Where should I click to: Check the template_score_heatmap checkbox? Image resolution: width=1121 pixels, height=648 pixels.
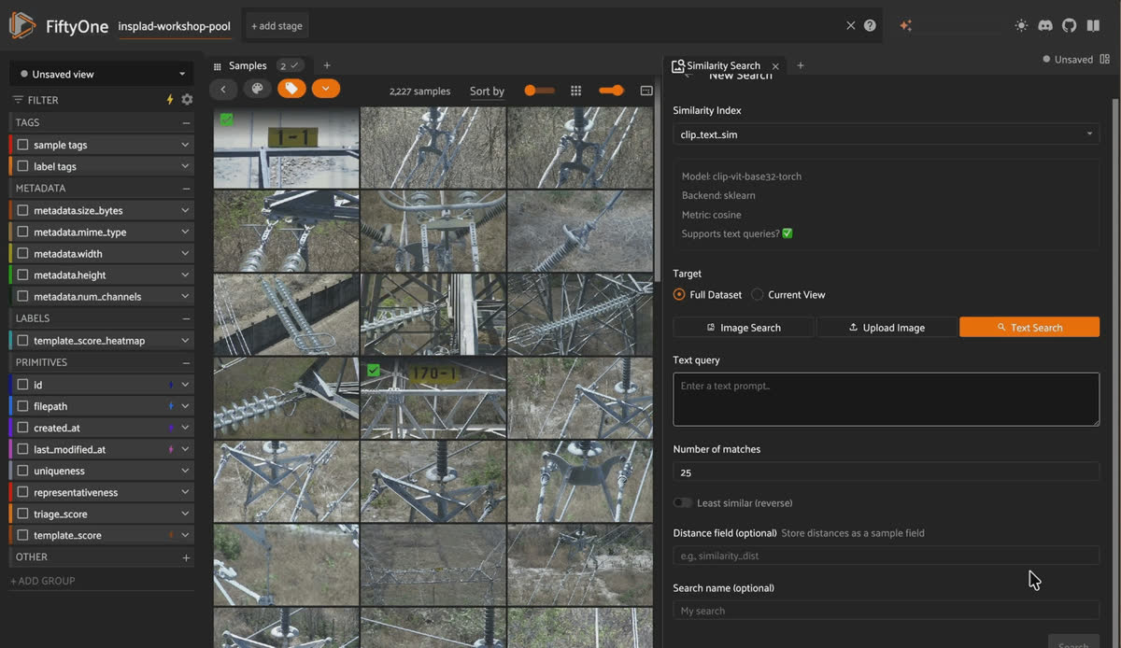(23, 341)
